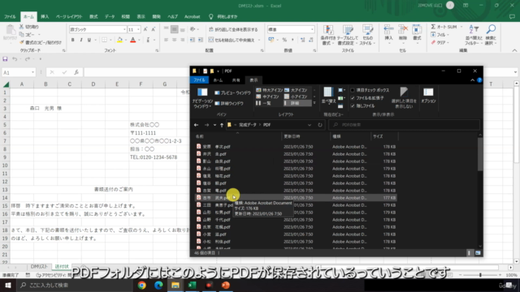520x292 pixels.
Task: Go up one folder with the up arrow
Action: tap(222, 125)
